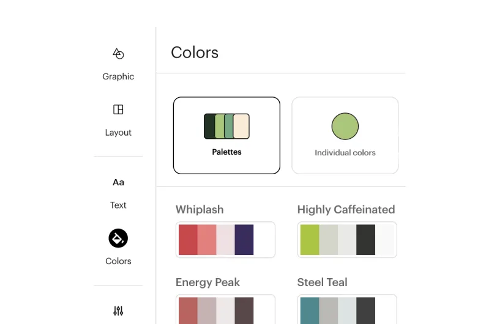486x324 pixels.
Task: Click the red swatch in Whiplash
Action: [x=188, y=240]
